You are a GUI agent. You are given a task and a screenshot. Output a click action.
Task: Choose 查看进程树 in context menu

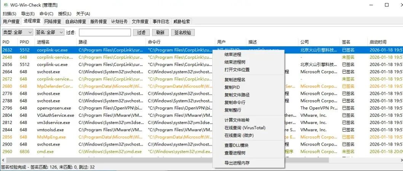pos(248,153)
